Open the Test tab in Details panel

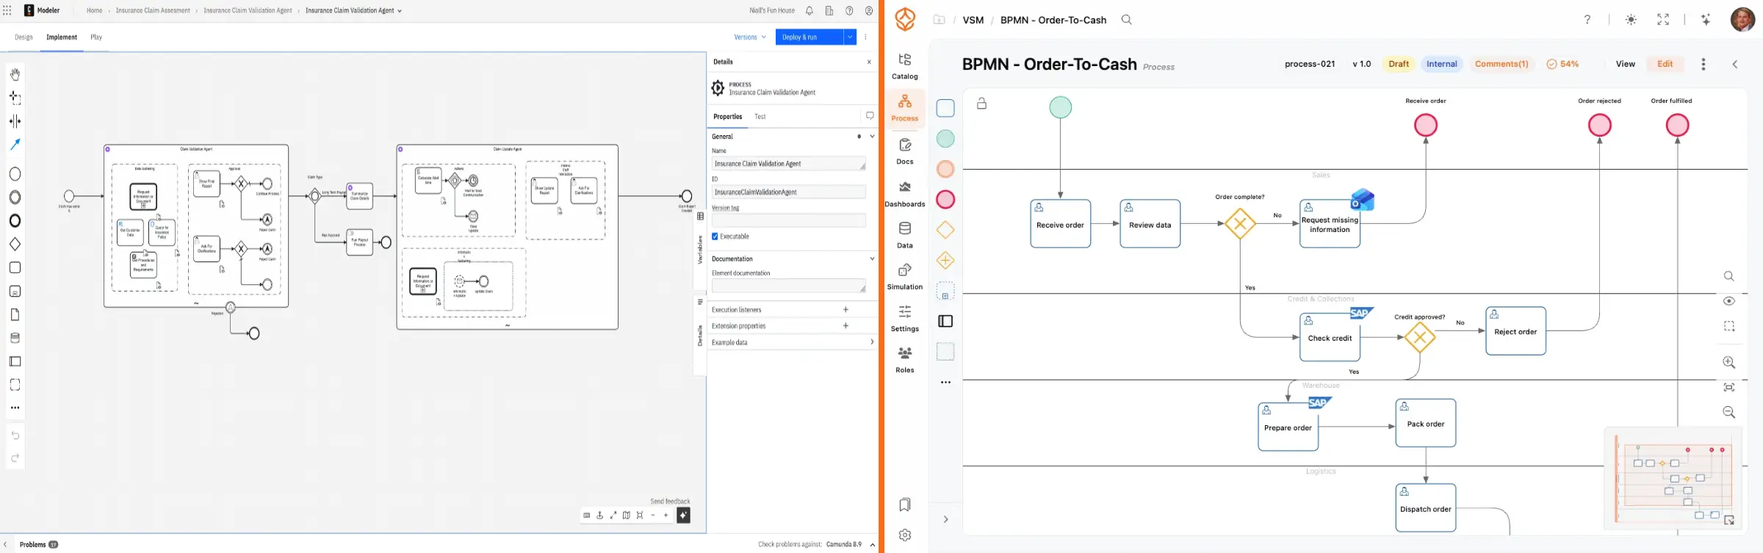(x=760, y=117)
